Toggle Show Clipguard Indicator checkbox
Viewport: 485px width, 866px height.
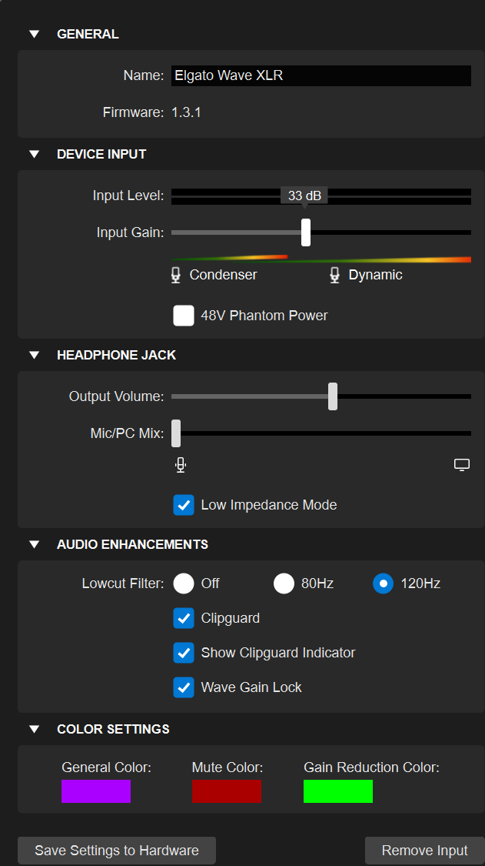tap(184, 653)
